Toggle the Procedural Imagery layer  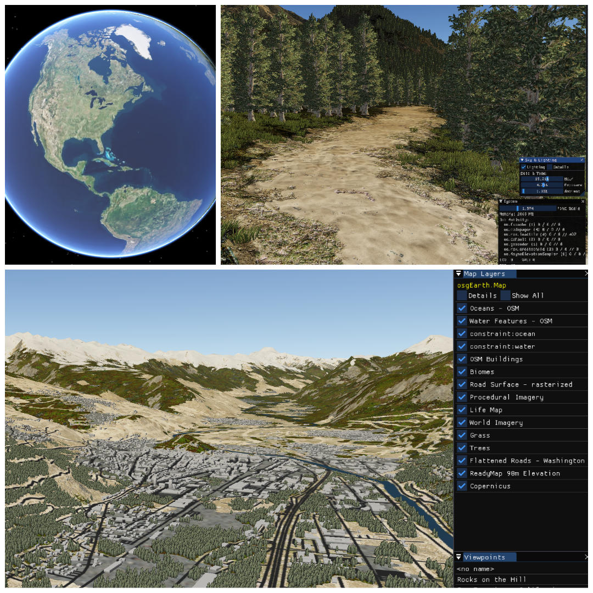(462, 397)
